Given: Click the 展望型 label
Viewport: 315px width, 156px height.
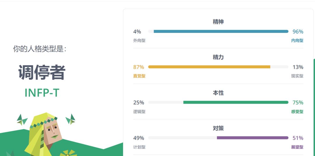Looking at the screenshot, I should [297, 147].
